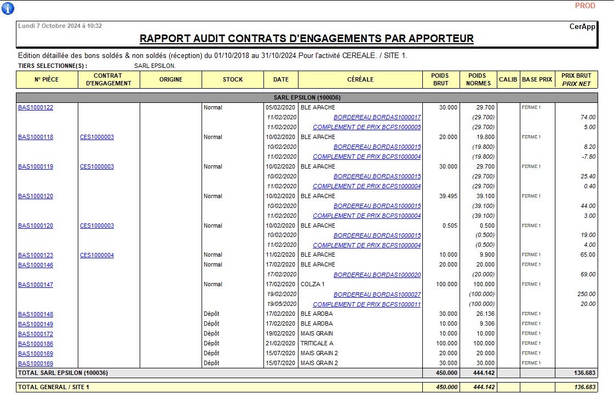Open the BAS1000148 dépôt piece link
Viewport: 614px width, 399px height.
[36, 315]
